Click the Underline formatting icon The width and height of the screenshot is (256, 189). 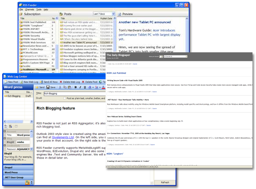pyautogui.click(x=85, y=87)
